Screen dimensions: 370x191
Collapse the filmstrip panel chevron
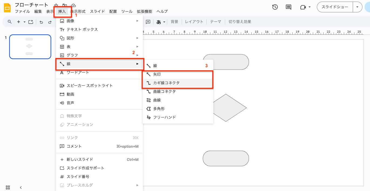(21, 188)
